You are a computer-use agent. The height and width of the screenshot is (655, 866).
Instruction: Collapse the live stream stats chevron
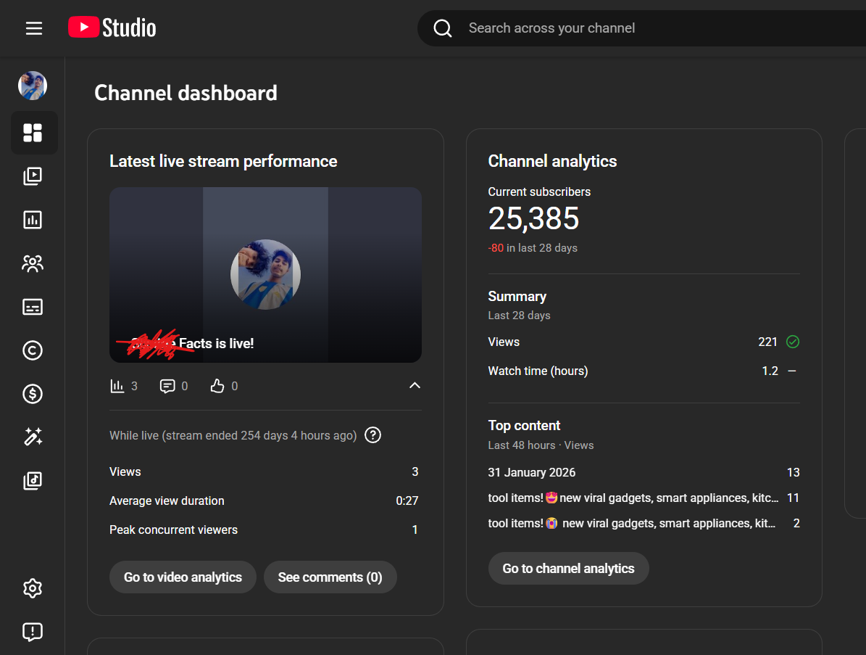coord(415,386)
